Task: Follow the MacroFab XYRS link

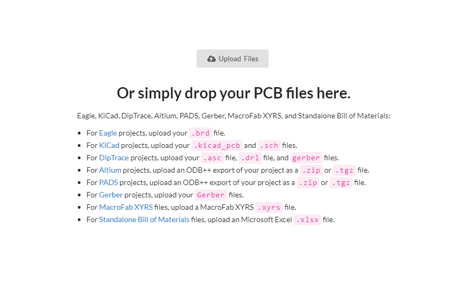Action: (x=126, y=207)
